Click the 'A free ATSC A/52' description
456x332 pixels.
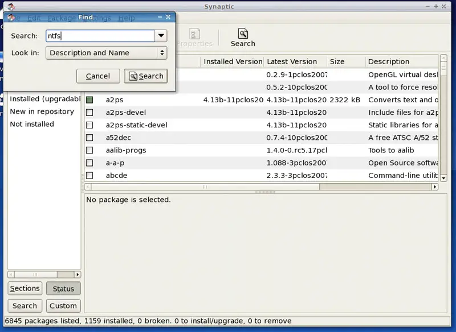[403, 138]
